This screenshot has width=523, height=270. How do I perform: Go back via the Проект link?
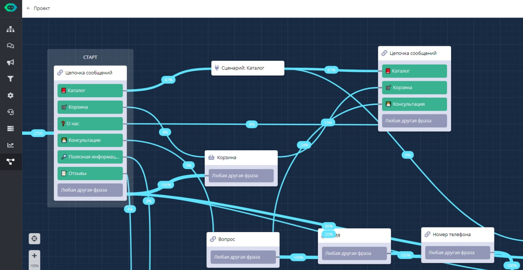tap(38, 8)
